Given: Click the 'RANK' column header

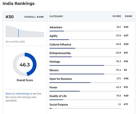Looking at the screenshot, I should pyautogui.click(x=129, y=16).
